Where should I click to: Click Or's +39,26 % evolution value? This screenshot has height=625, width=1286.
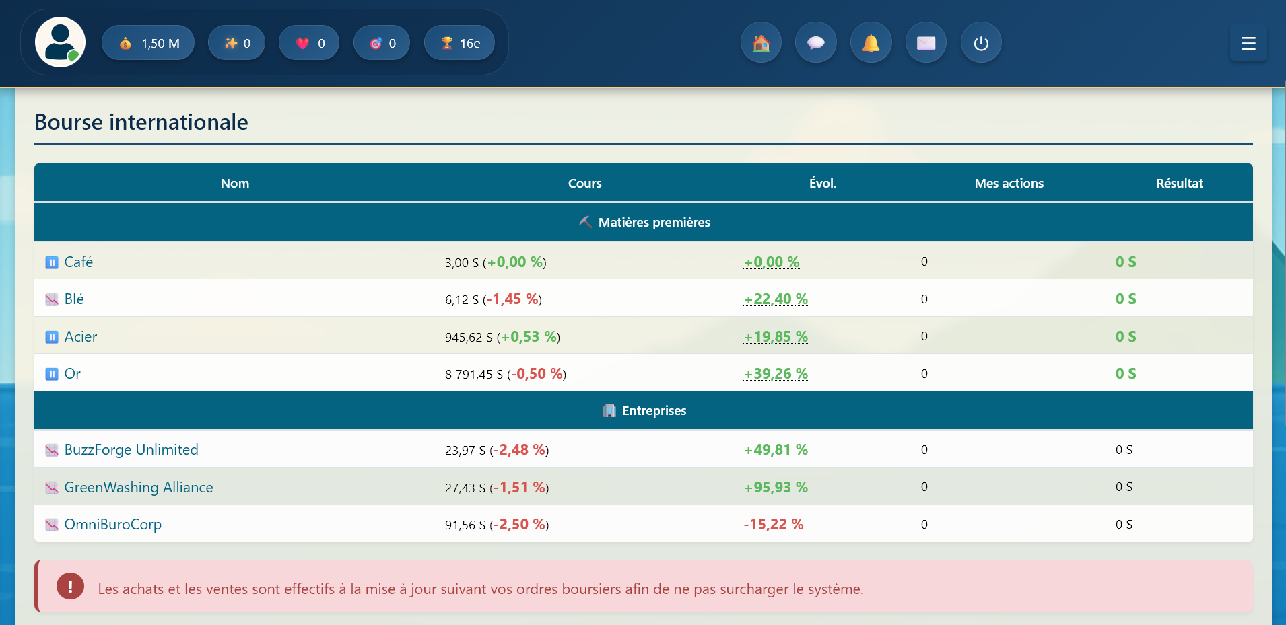click(x=776, y=373)
